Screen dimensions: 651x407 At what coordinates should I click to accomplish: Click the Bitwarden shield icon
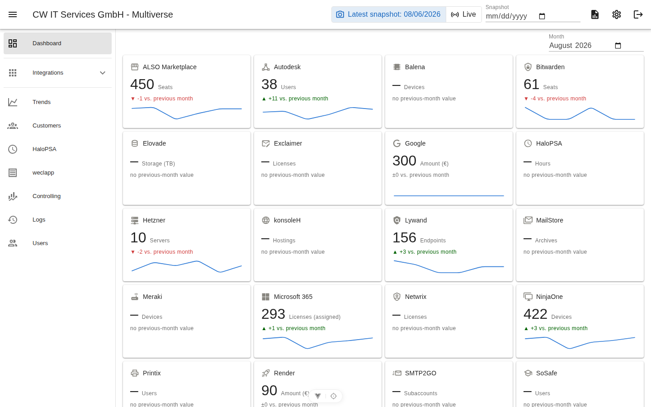click(x=528, y=67)
